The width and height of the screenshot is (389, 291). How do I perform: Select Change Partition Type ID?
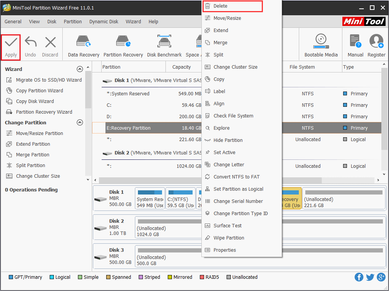click(242, 214)
